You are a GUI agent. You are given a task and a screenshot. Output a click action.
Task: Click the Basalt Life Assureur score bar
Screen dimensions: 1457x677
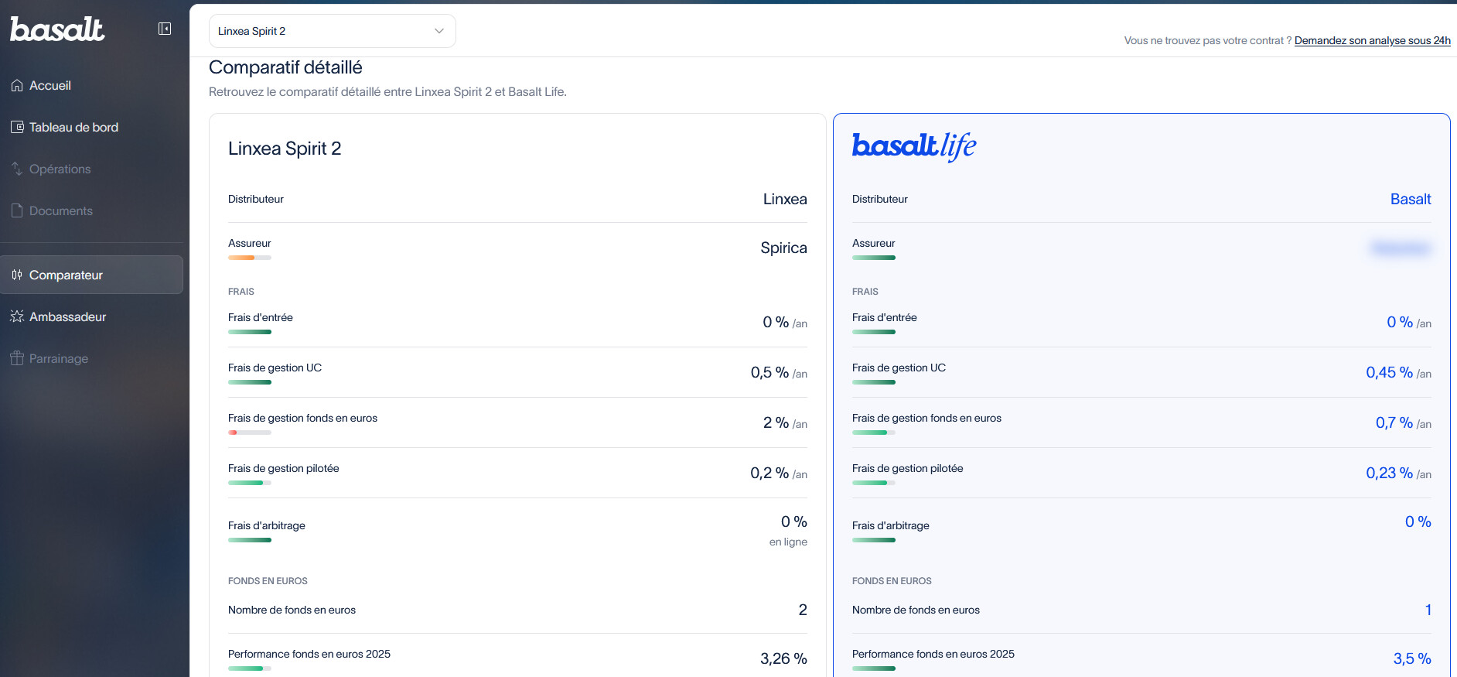click(x=874, y=258)
